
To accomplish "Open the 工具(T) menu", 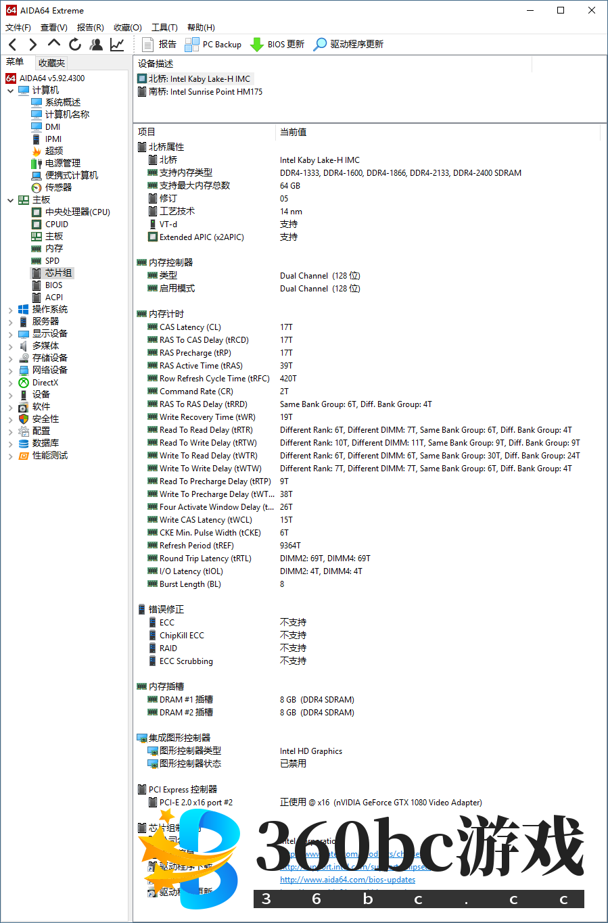I will [164, 28].
